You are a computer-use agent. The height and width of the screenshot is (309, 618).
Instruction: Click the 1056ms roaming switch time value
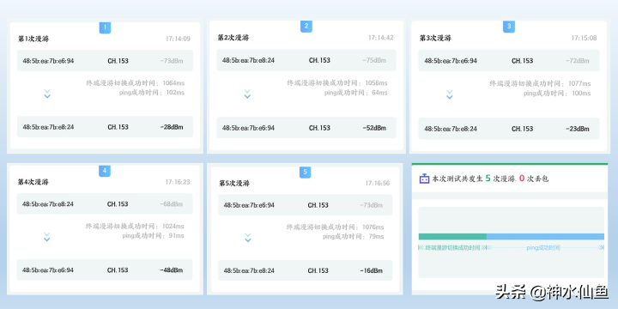point(376,82)
